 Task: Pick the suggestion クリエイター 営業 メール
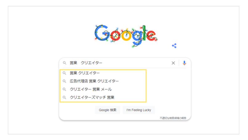(x=90, y=89)
